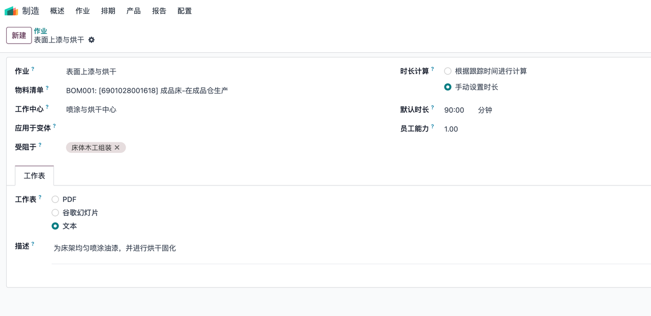
Task: Open the 作业 top menu
Action: pos(83,11)
